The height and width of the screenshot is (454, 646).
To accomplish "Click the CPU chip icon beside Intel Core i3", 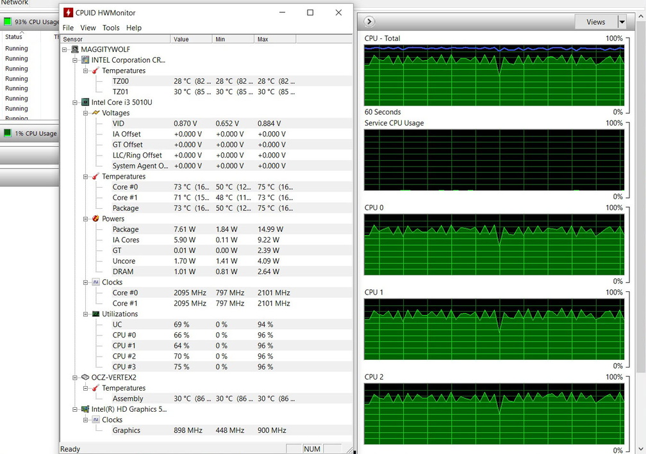I will tap(85, 102).
